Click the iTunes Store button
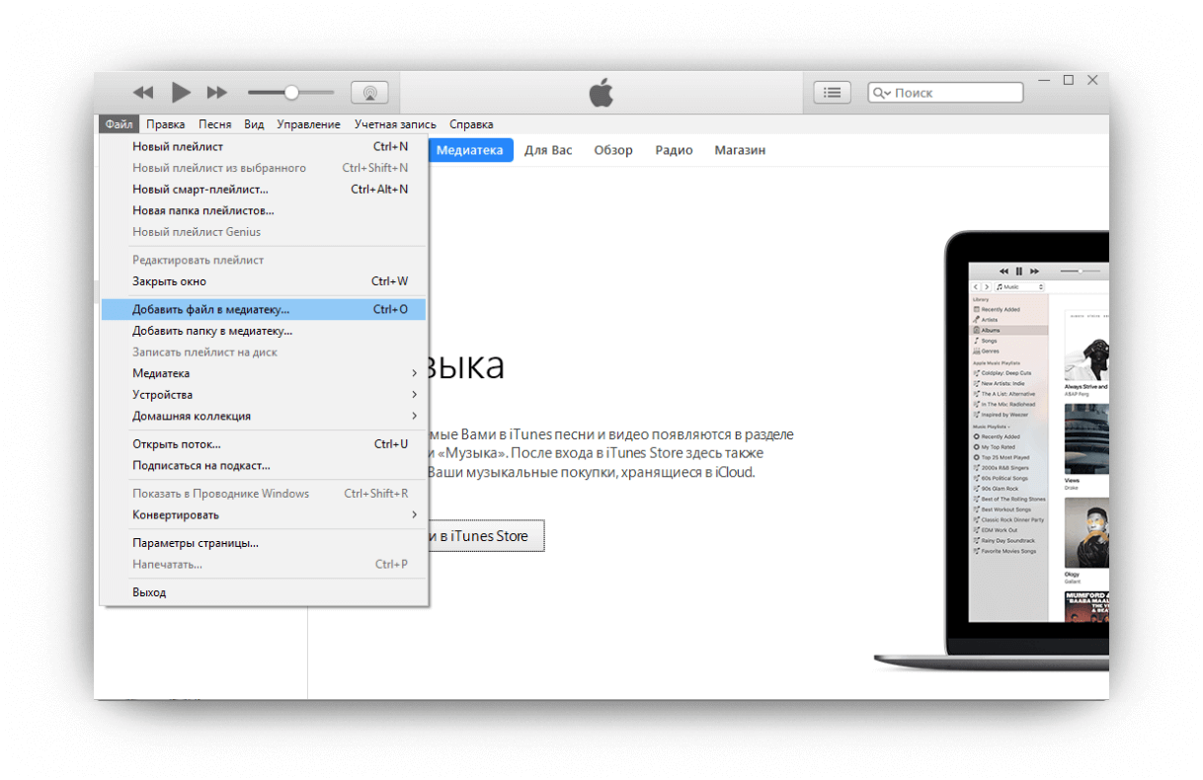Viewport: 1203px width, 780px height. click(x=485, y=536)
